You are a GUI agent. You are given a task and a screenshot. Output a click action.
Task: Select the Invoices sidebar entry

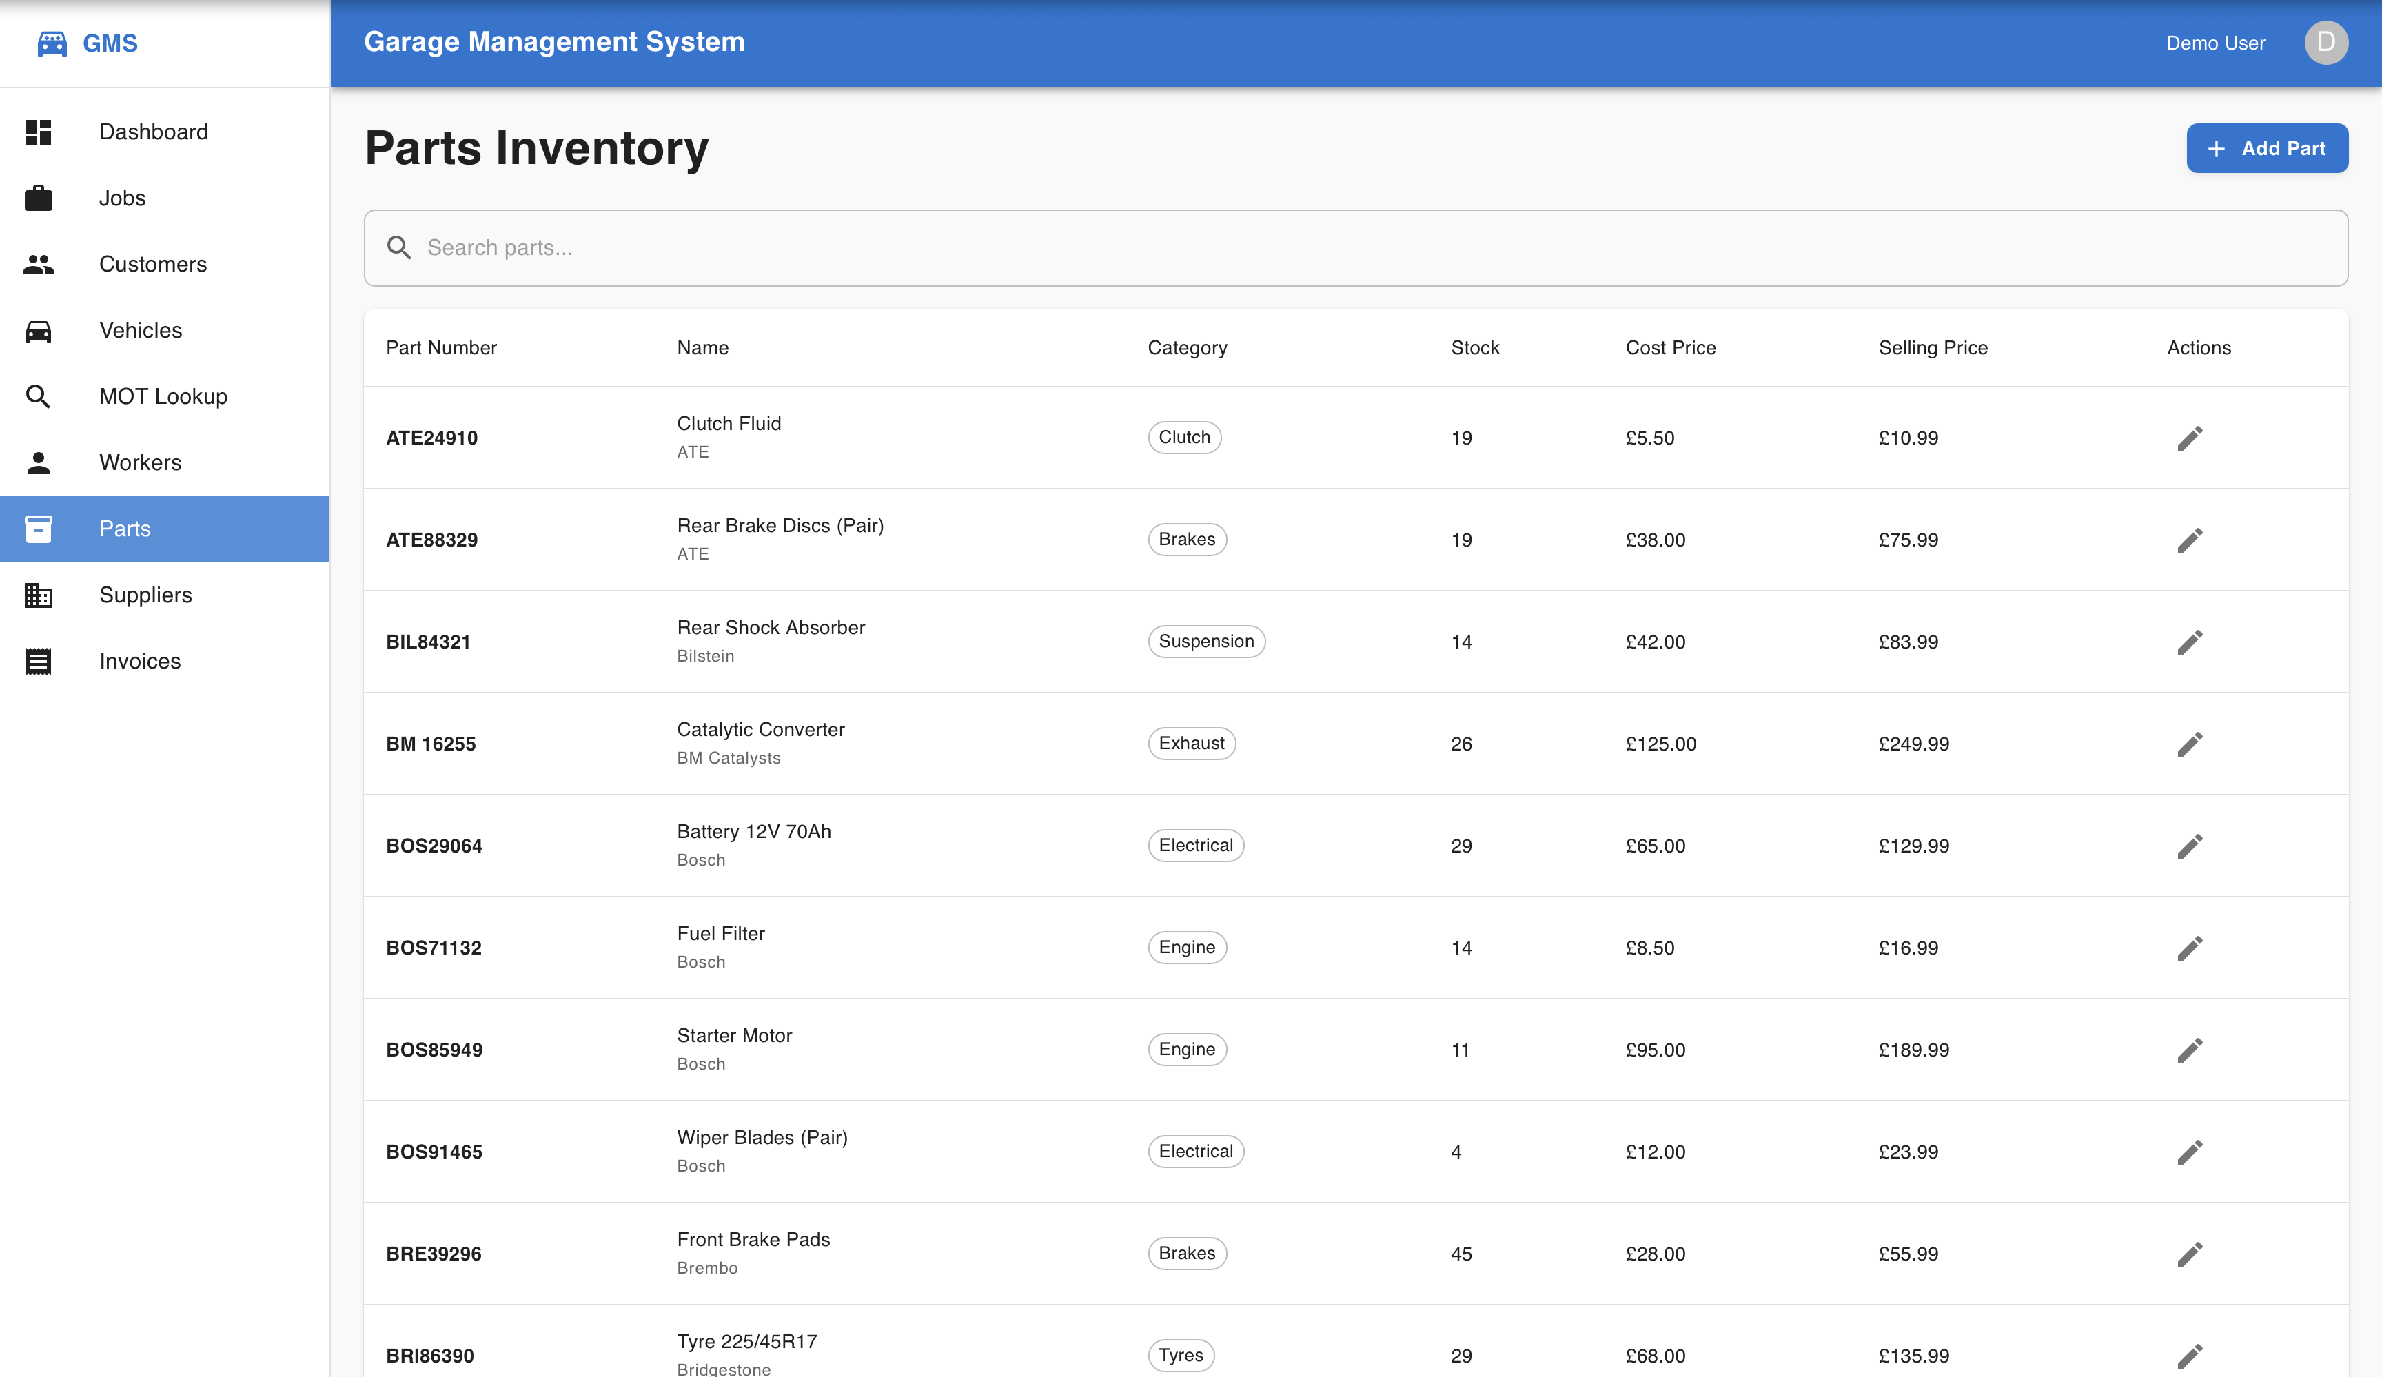(139, 661)
